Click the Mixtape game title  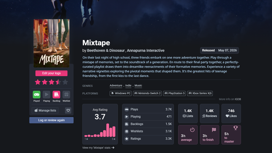click(x=96, y=43)
